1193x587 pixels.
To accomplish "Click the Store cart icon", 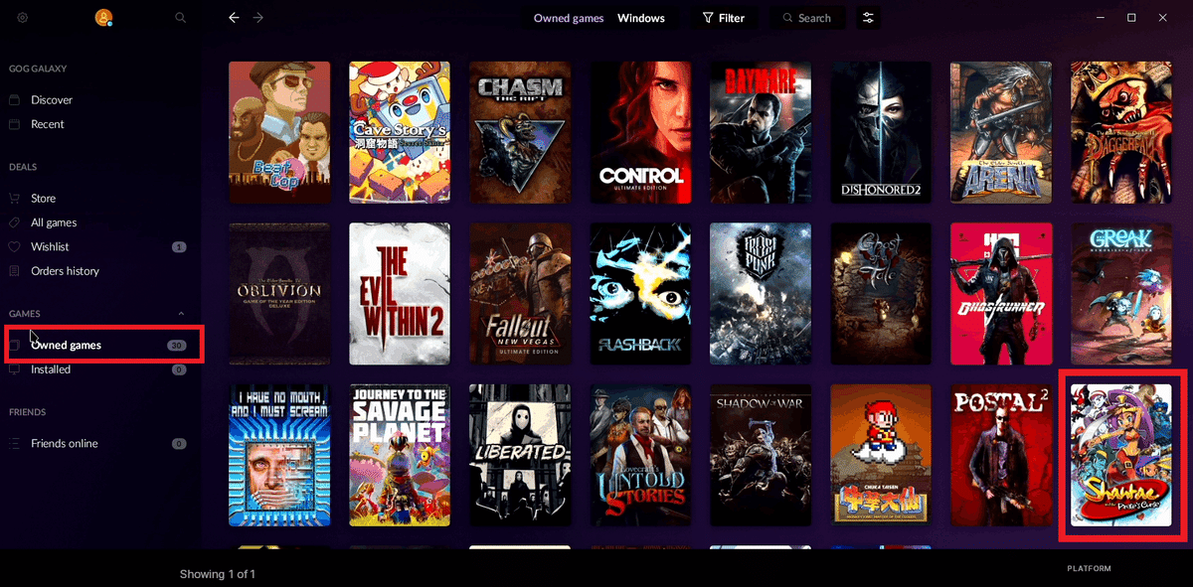I will (14, 198).
